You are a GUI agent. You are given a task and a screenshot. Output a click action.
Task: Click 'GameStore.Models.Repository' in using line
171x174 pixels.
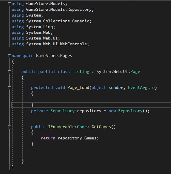[x=59, y=10]
